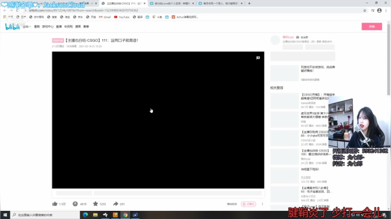Viewport: 391px width, 219px height.
Task: Open the Chrome apps grid icon
Action: 4,17
